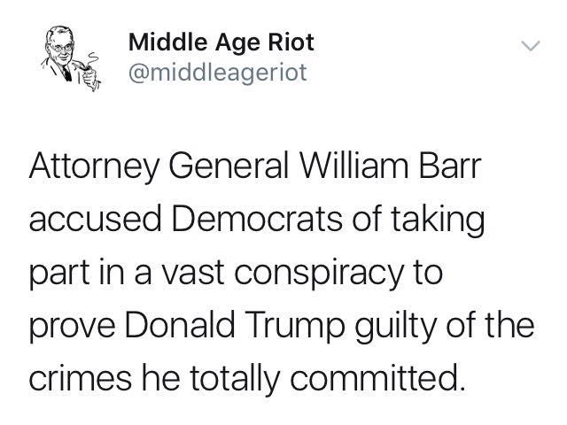Click the word 'accused' in the tweet
This screenshot has width=567, height=425.
pos(95,220)
